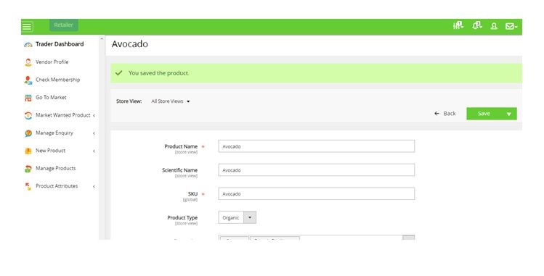This screenshot has height=276, width=544.
Task: Open Check Membership
Action: 57,80
